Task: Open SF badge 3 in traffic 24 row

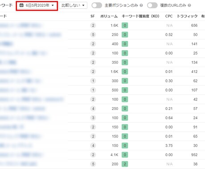Action: point(93,118)
